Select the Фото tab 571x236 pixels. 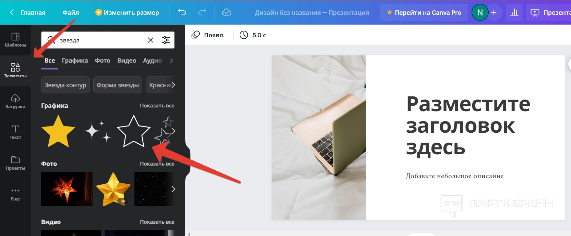coord(103,61)
